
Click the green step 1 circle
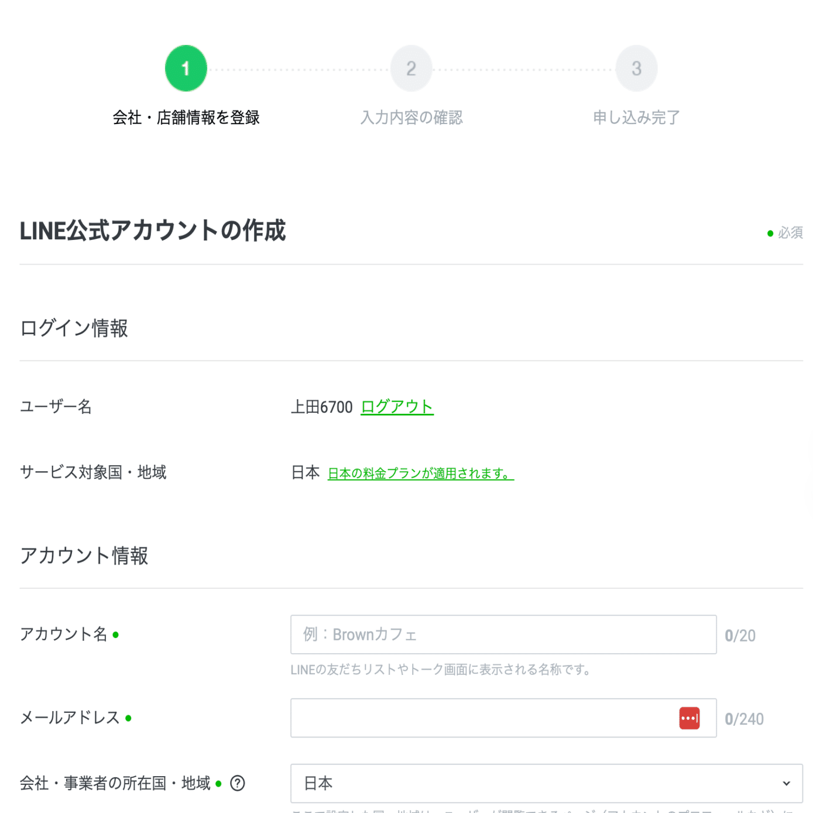186,67
